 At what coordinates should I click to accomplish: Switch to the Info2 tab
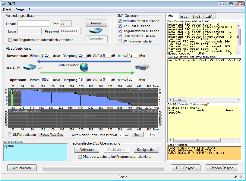tap(184, 16)
